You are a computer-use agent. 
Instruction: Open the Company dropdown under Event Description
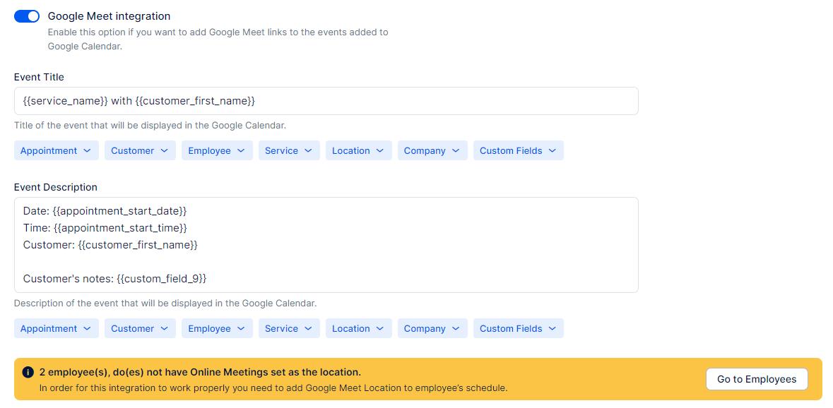[x=432, y=328]
